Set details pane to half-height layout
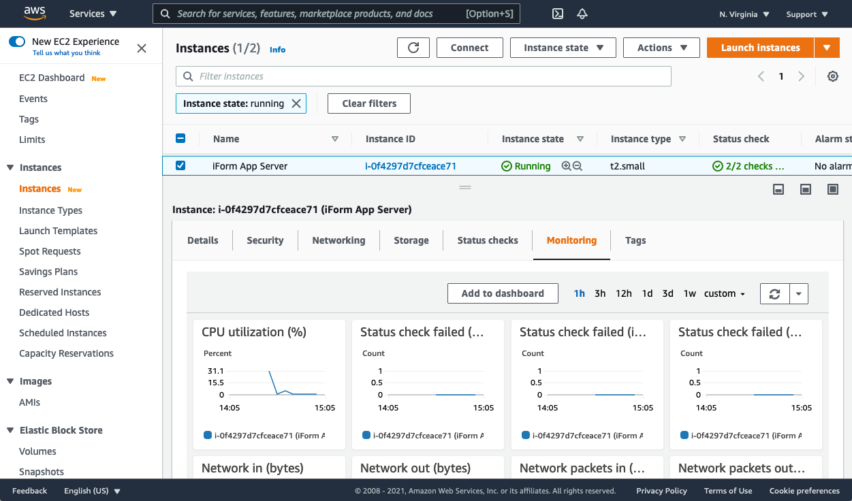The image size is (852, 501). [806, 189]
